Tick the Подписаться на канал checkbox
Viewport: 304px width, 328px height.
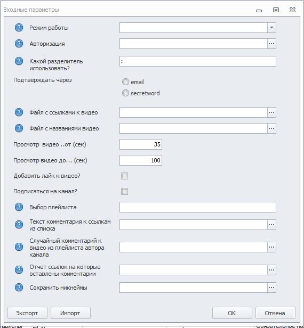click(124, 191)
